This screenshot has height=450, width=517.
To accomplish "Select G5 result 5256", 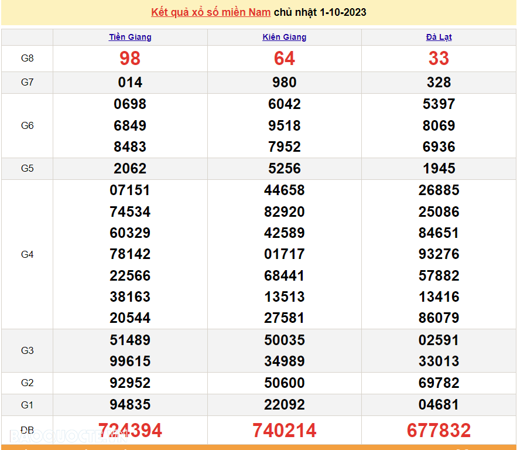I will 285,169.
